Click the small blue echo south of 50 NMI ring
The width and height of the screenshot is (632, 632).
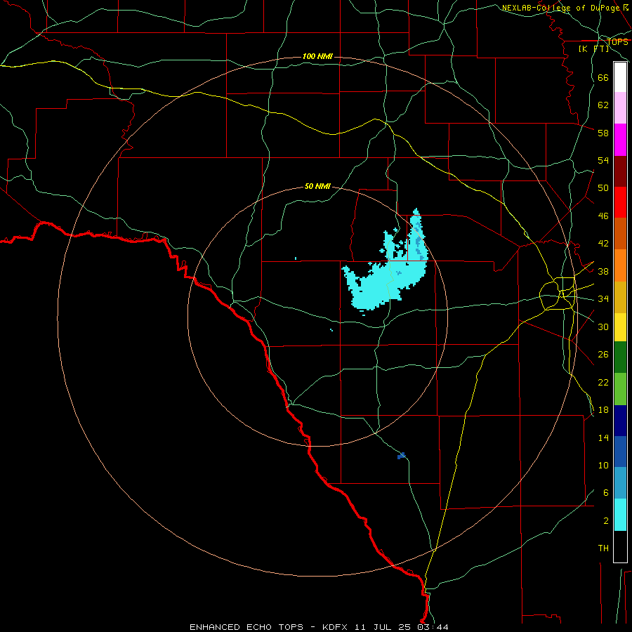pos(401,456)
